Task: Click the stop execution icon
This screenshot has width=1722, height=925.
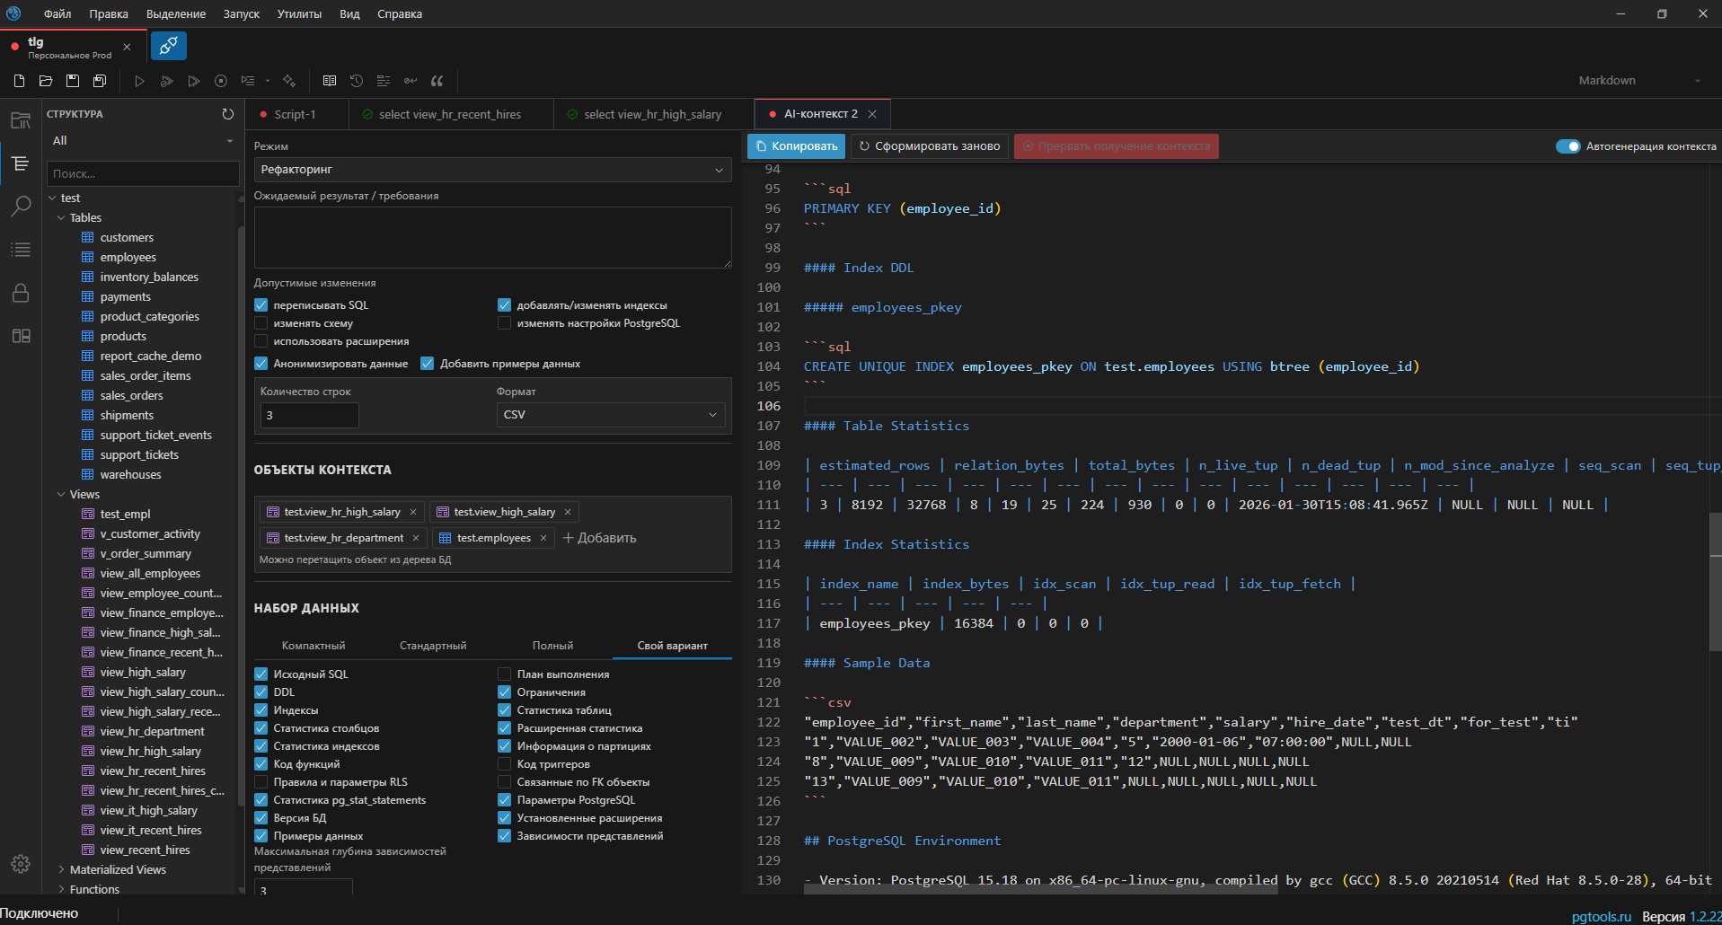Action: (221, 81)
